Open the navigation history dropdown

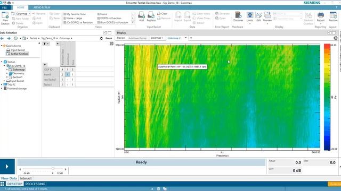20,38
